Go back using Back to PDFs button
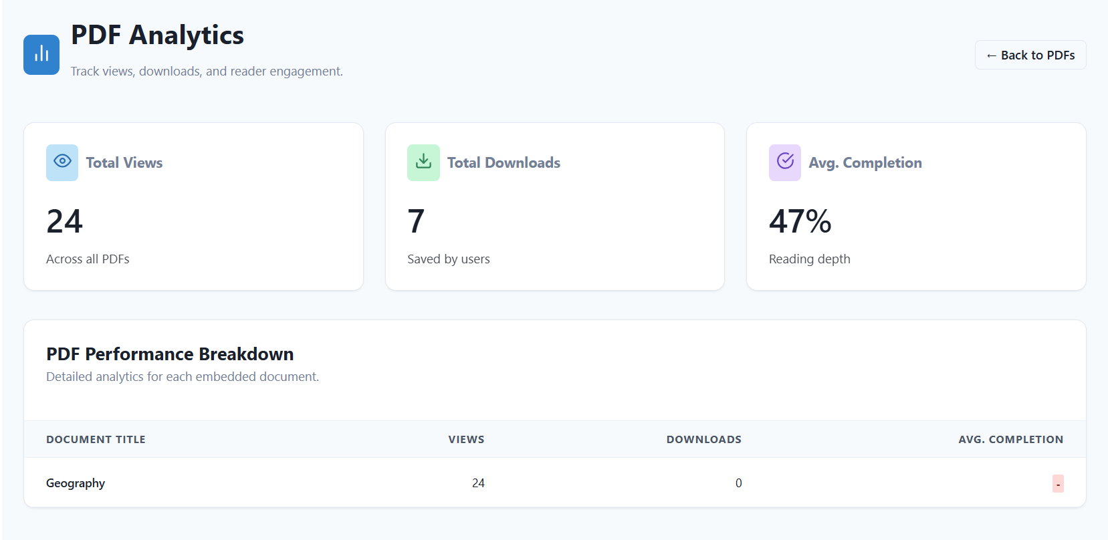Viewport: 1108px width, 540px height. (x=1030, y=55)
